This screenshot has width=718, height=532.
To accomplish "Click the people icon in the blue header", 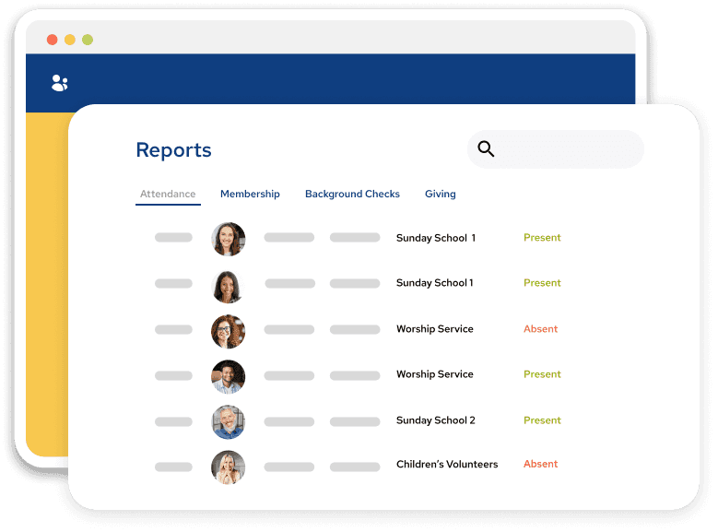I will [x=60, y=83].
